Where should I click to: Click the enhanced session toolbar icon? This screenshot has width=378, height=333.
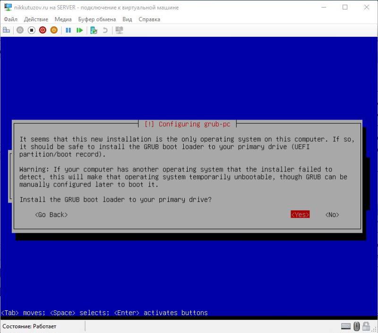(118, 30)
